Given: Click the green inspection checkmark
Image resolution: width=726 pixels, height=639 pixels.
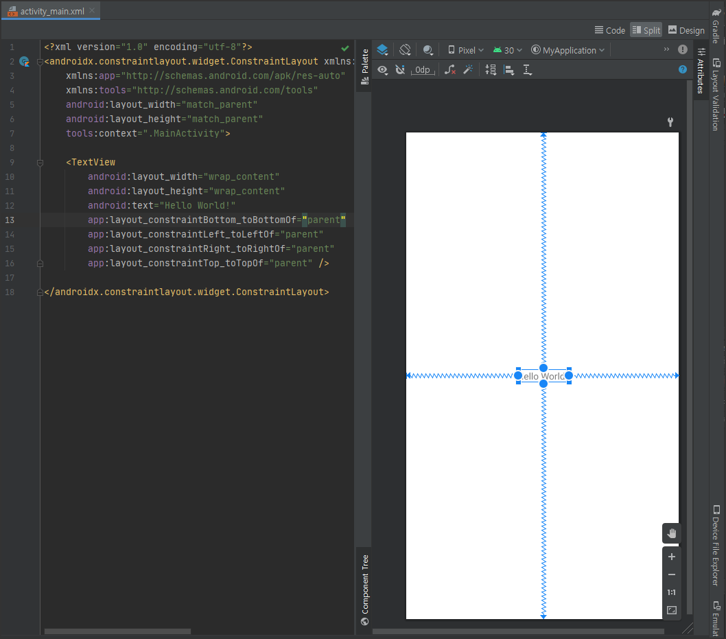Looking at the screenshot, I should (x=345, y=47).
